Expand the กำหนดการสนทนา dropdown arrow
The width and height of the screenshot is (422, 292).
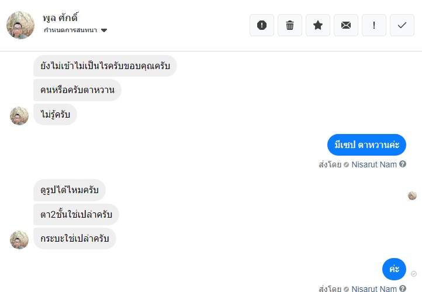point(104,30)
